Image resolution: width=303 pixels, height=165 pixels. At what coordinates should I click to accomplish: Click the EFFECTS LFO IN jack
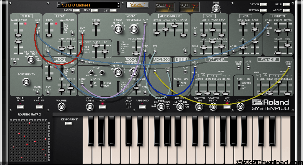point(268,24)
